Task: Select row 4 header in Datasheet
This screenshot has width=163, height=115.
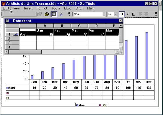Action: tap(12, 47)
